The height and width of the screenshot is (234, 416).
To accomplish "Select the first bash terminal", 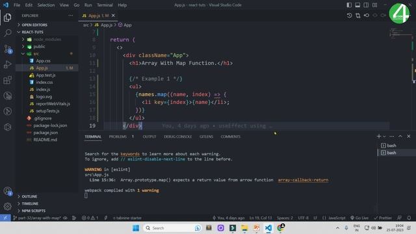I will pos(396,146).
